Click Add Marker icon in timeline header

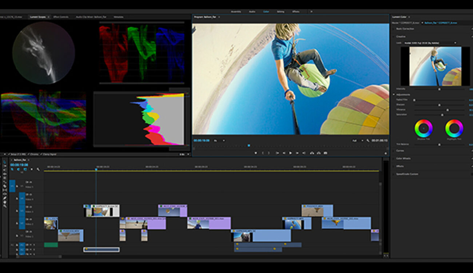pyautogui.click(x=32, y=169)
